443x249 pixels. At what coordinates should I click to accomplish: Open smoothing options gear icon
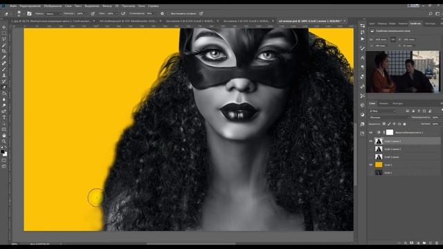(x=162, y=14)
